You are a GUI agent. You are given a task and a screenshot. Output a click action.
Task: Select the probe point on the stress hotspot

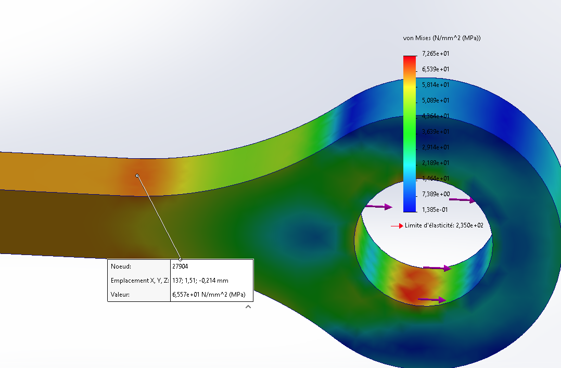tap(137, 175)
